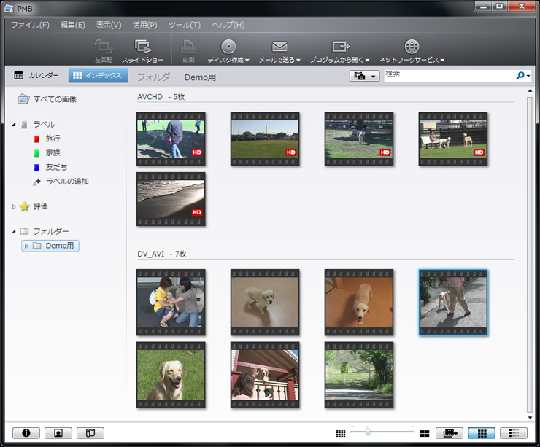
Task: Expand the 評価 tree node
Action: [14, 206]
